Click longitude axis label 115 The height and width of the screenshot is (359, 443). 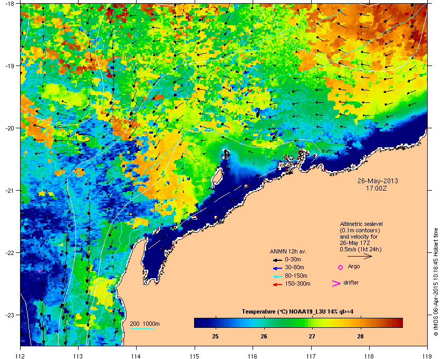point(195,356)
